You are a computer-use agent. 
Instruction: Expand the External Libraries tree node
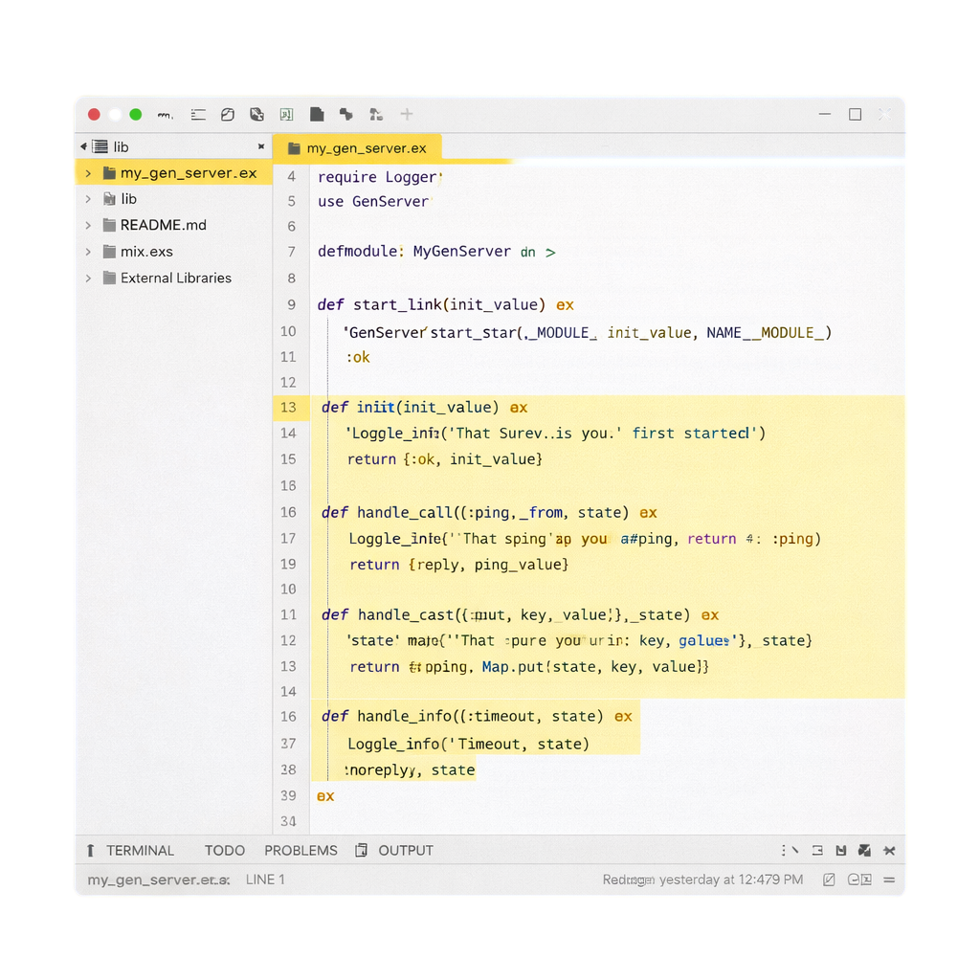[x=88, y=278]
